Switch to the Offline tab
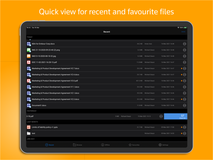213x160 pixels. pyautogui.click(x=105, y=145)
